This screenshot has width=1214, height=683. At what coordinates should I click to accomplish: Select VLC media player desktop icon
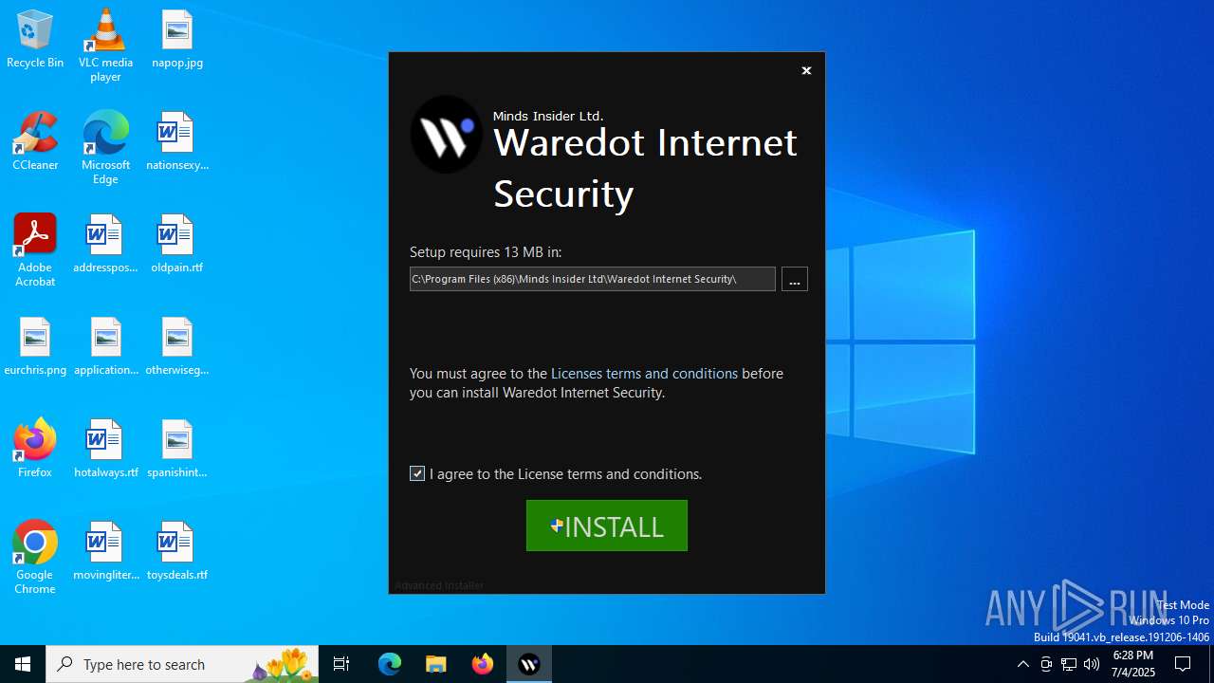pyautogui.click(x=105, y=46)
